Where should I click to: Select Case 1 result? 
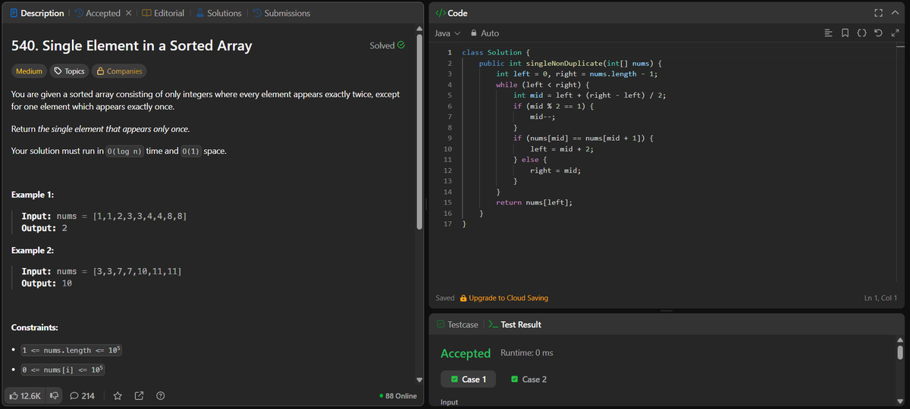coord(468,379)
